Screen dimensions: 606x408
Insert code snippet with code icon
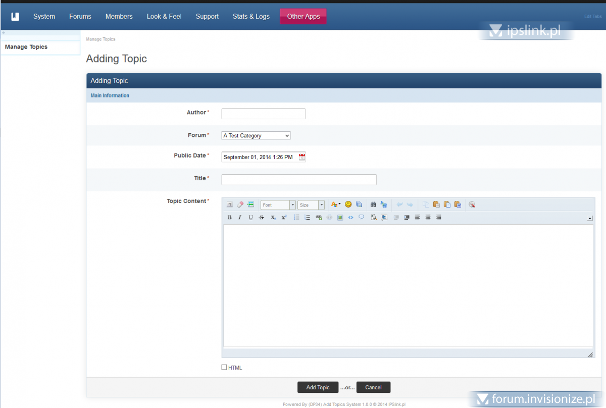(x=350, y=218)
